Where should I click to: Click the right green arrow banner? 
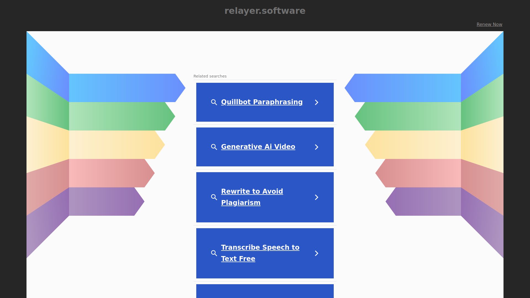tap(409, 116)
